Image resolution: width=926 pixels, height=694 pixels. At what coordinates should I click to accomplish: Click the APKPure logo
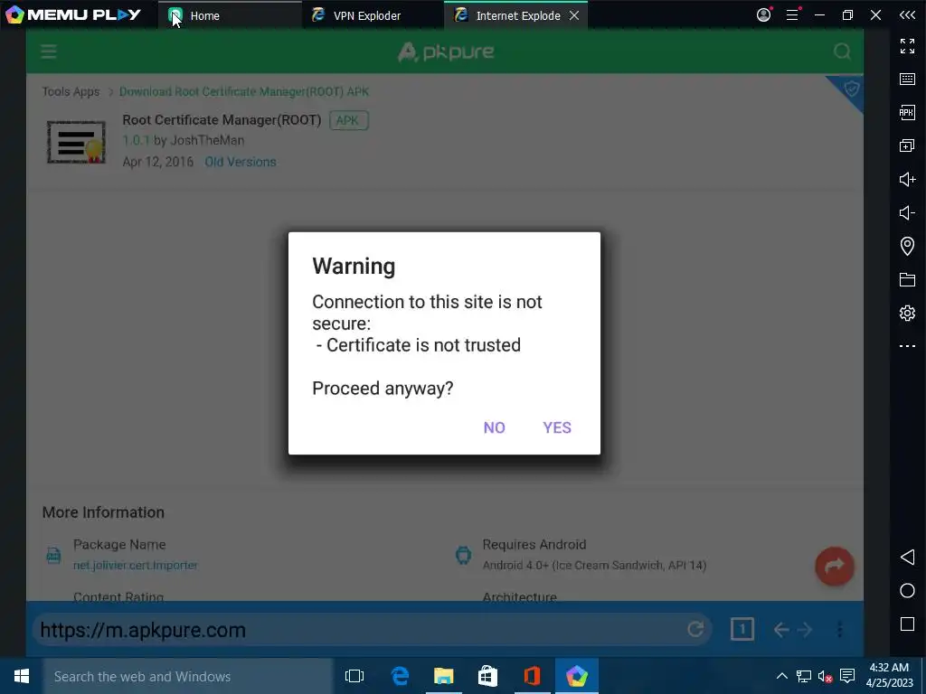446,52
